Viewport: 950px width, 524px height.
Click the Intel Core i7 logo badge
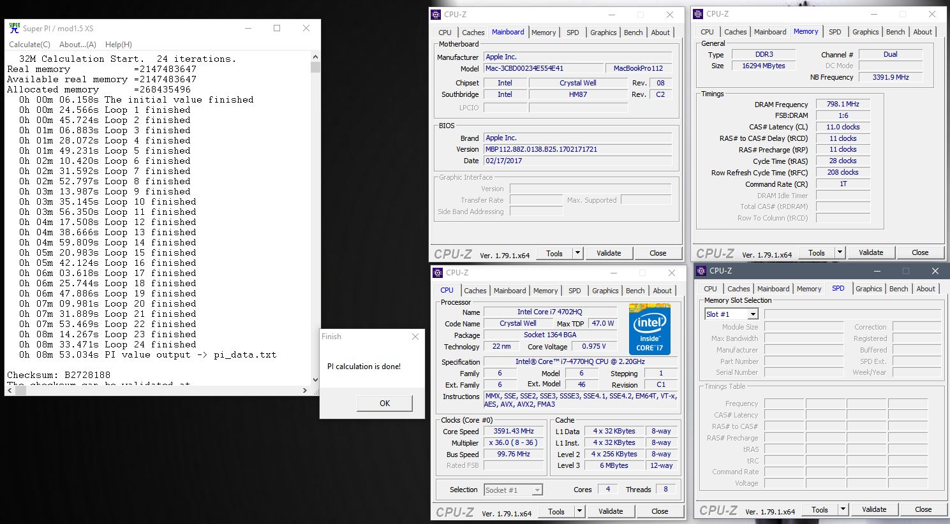coord(649,328)
